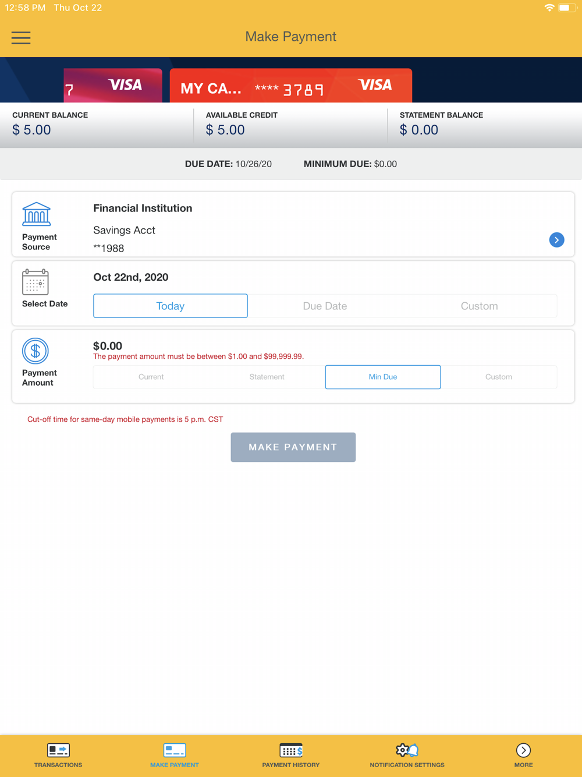Image resolution: width=582 pixels, height=777 pixels.
Task: Select Min Due amount option
Action: pos(383,377)
